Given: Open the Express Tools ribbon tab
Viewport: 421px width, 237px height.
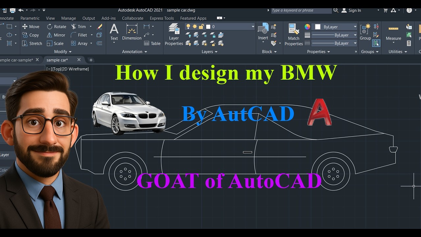Looking at the screenshot, I should [x=161, y=18].
